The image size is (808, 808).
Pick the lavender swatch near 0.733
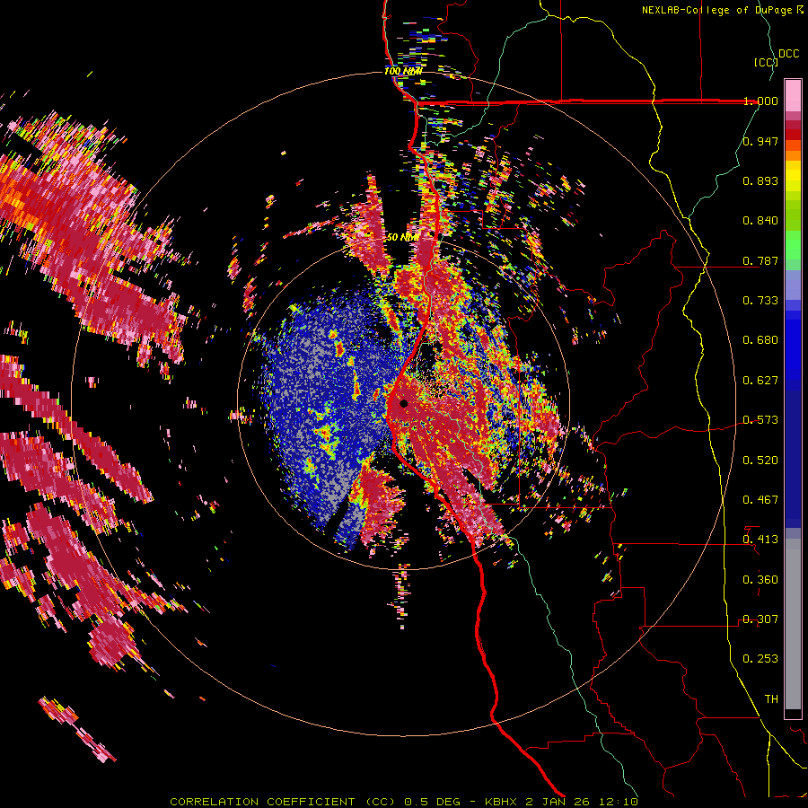click(793, 290)
